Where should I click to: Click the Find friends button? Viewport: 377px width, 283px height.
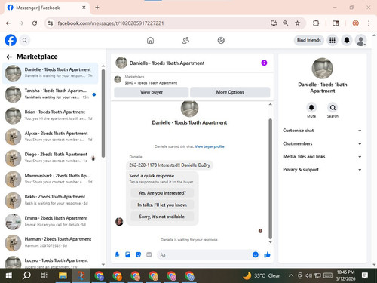[309, 40]
